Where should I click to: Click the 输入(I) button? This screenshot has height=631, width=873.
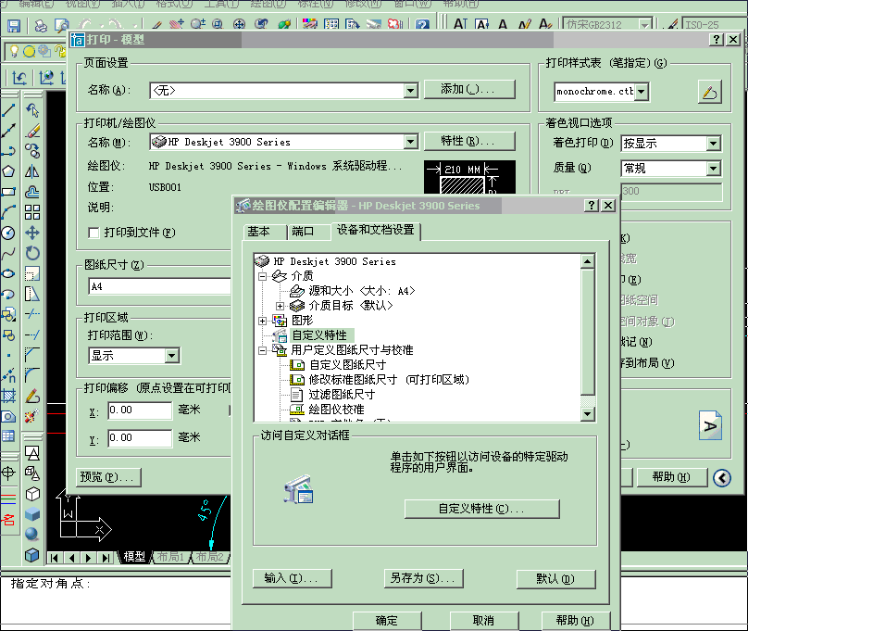[293, 578]
